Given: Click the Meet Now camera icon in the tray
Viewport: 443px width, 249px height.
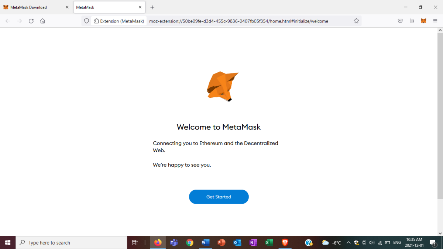Looking at the screenshot, I should click(x=364, y=243).
